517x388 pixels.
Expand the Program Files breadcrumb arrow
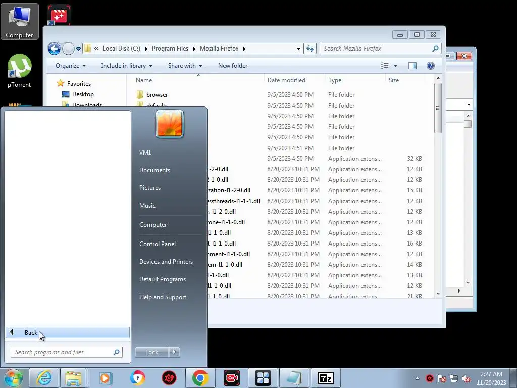pyautogui.click(x=194, y=49)
